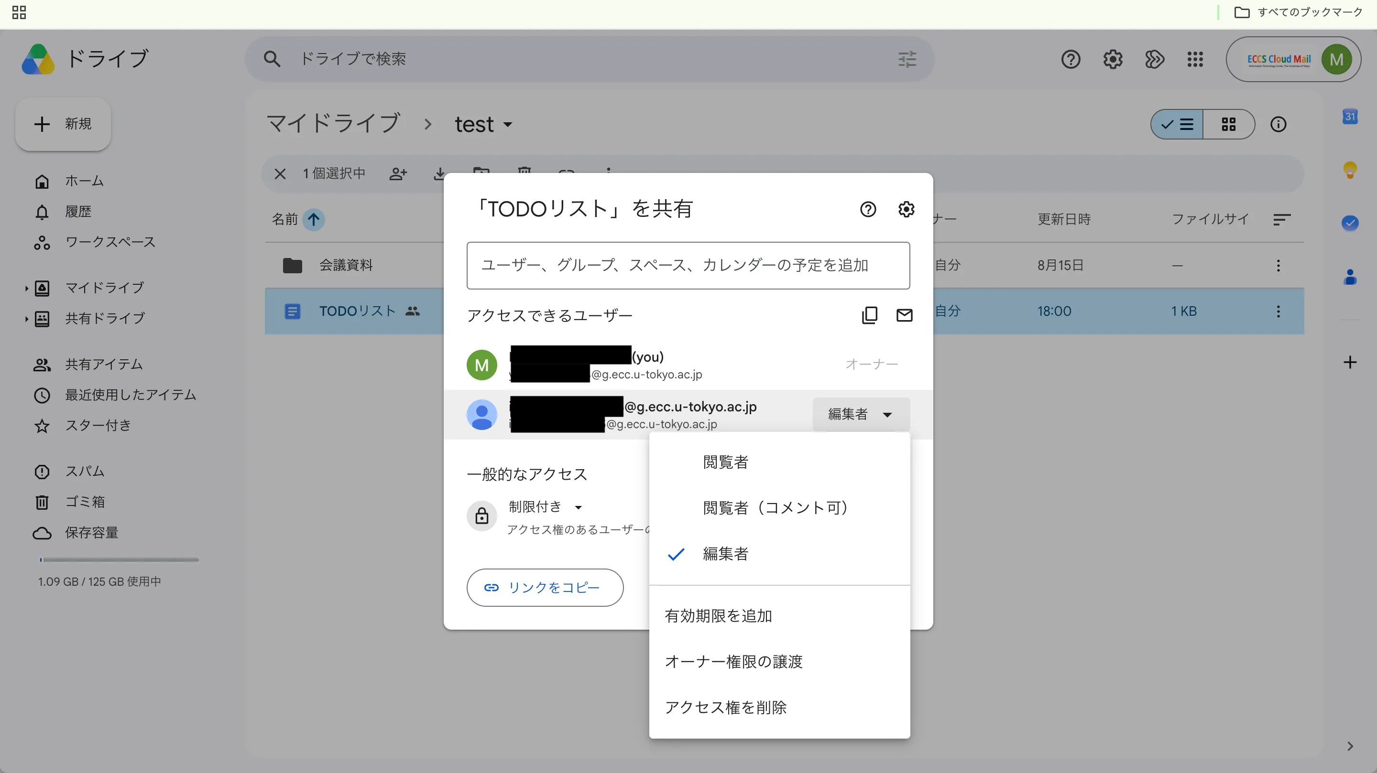Select 閲覧者 role from menu
This screenshot has width=1377, height=773.
coord(779,462)
